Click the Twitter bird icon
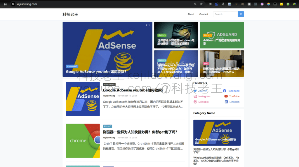This screenshot has width=299, height=167. (195, 91)
